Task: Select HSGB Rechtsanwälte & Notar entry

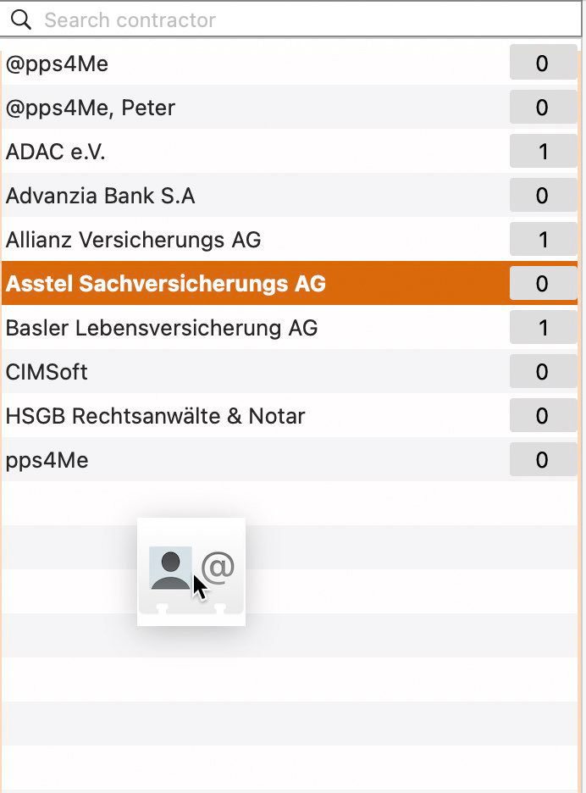Action: point(290,415)
